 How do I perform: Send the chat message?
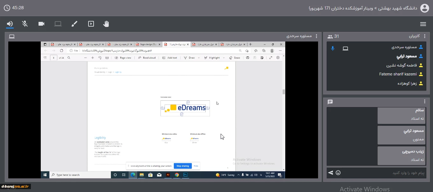pyautogui.click(x=330, y=173)
